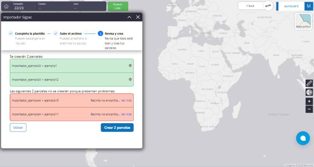
Task: Open the Lote selector
Action: (x=89, y=6)
